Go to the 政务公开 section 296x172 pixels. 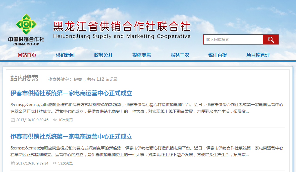(103, 55)
